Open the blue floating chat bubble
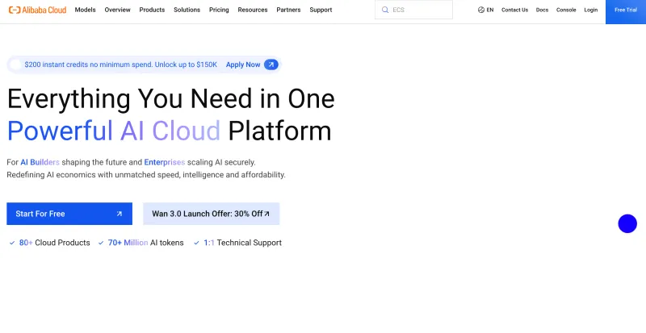This screenshot has width=646, height=333. tap(627, 223)
